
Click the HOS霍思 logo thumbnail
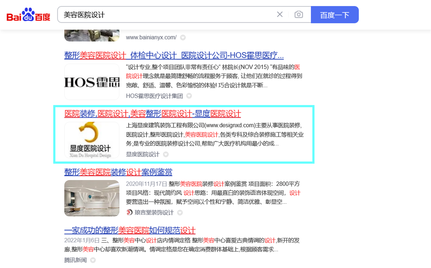tap(92, 82)
